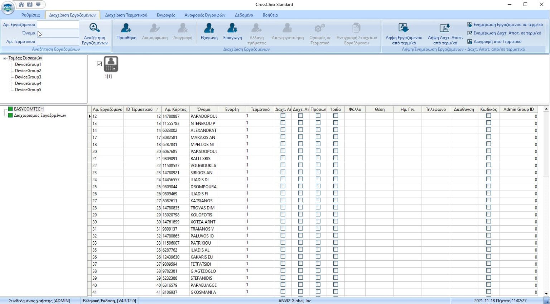Image resolution: width=550 pixels, height=304 pixels.
Task: Open the quick access toolbar dropdown arrow
Action: coord(38,5)
